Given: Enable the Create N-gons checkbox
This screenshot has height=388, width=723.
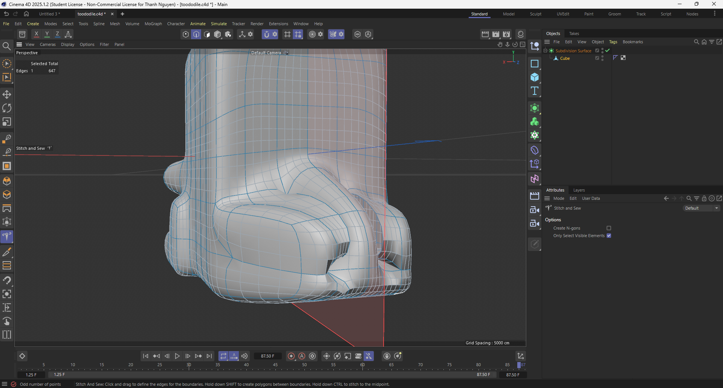Looking at the screenshot, I should pos(609,228).
